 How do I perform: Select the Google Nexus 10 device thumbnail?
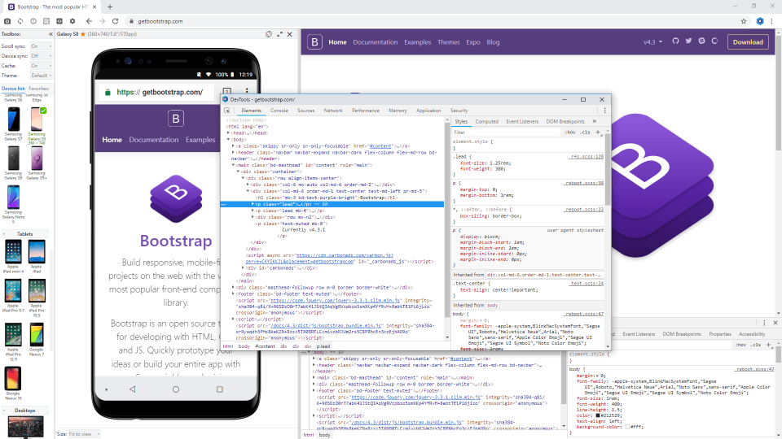(x=13, y=379)
